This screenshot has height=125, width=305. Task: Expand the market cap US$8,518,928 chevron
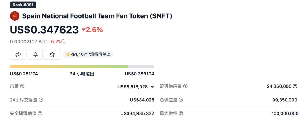click(x=152, y=87)
